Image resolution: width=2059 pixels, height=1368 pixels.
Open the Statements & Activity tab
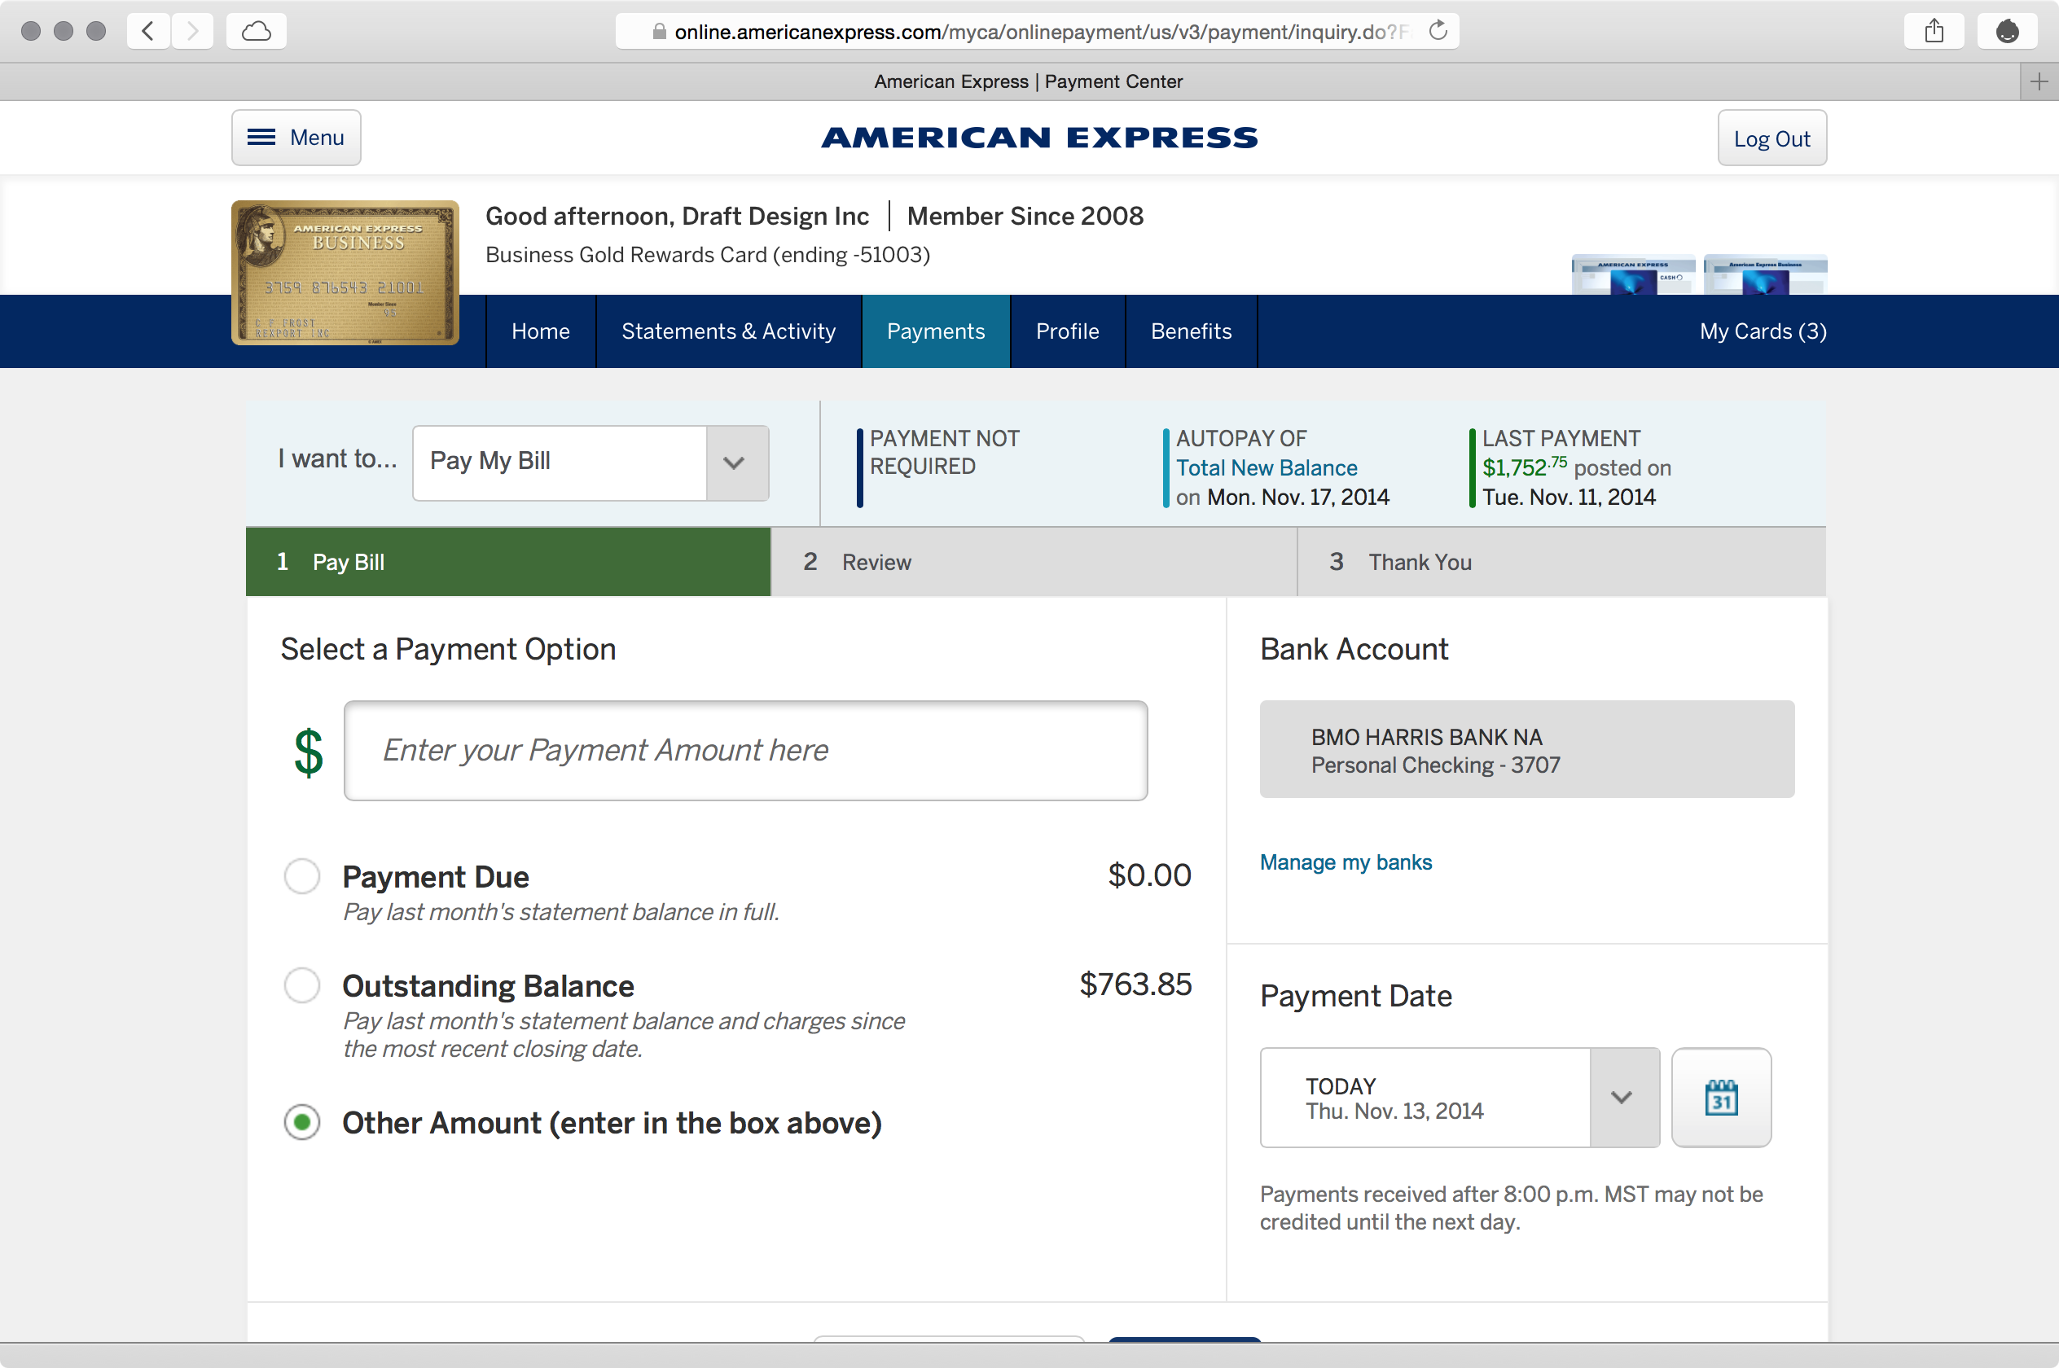point(727,330)
